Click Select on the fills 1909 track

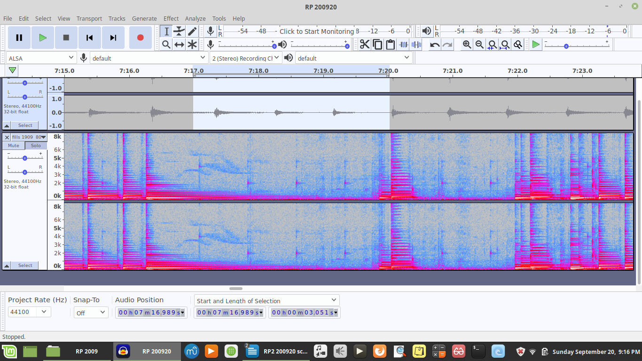[x=25, y=265]
